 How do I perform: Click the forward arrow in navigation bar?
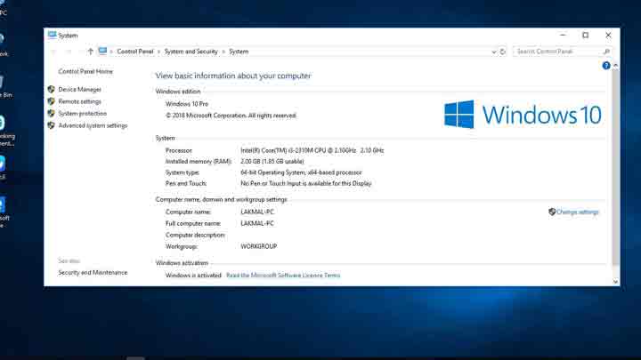coord(69,52)
